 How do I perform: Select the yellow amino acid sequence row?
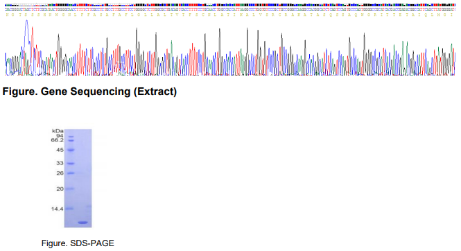pyautogui.click(x=230, y=15)
